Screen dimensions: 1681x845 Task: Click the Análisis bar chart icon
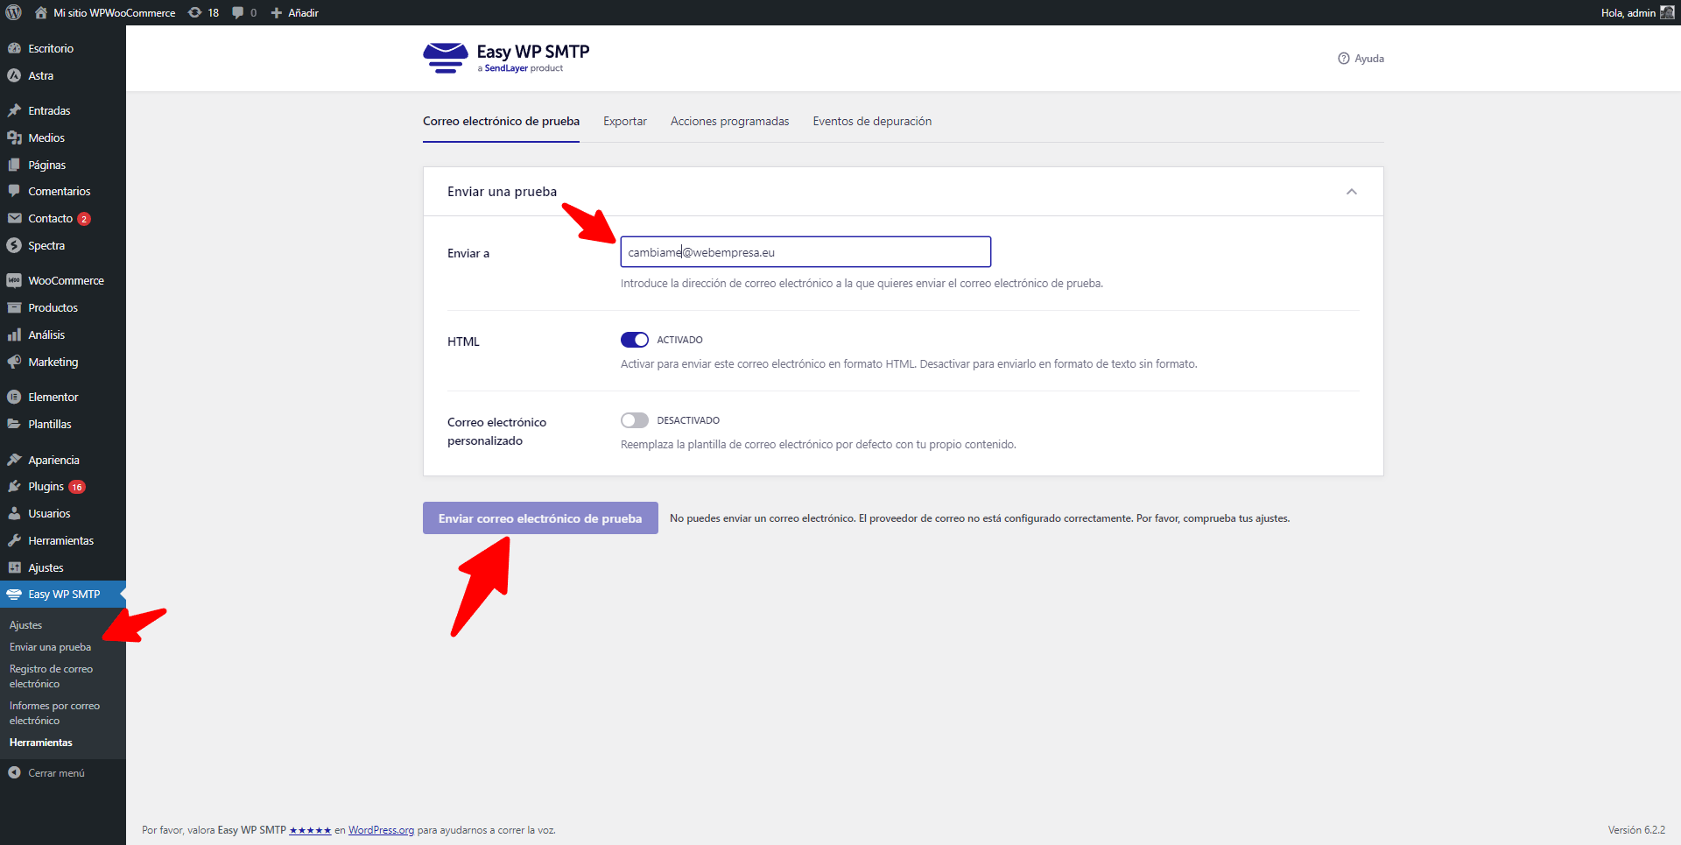(x=14, y=334)
